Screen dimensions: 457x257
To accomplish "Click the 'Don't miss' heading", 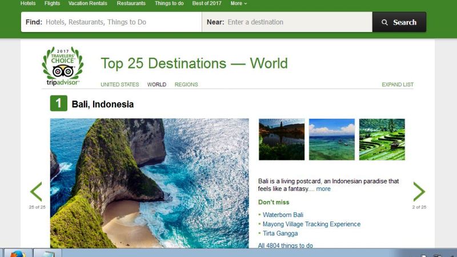I will (274, 202).
